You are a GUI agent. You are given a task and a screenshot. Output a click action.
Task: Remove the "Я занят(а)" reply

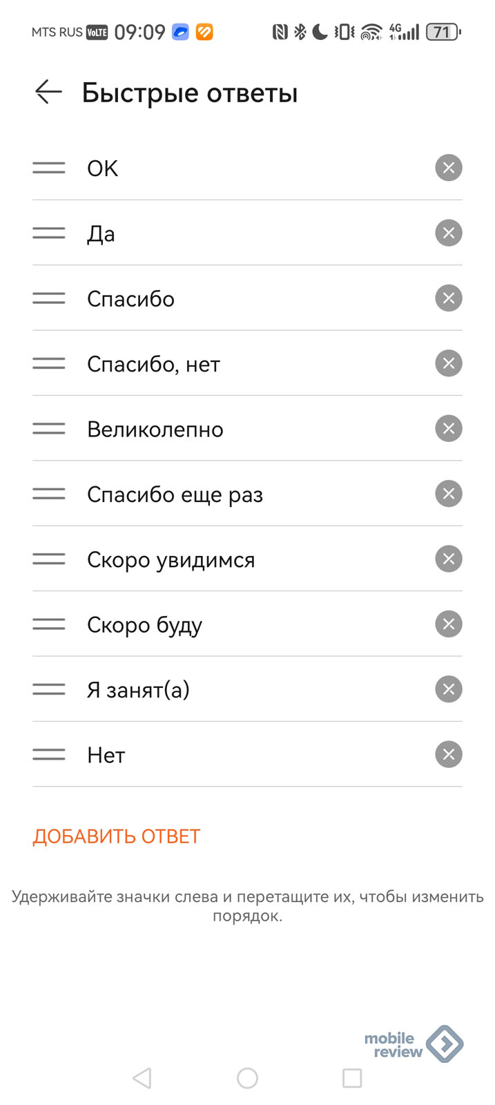coord(448,689)
